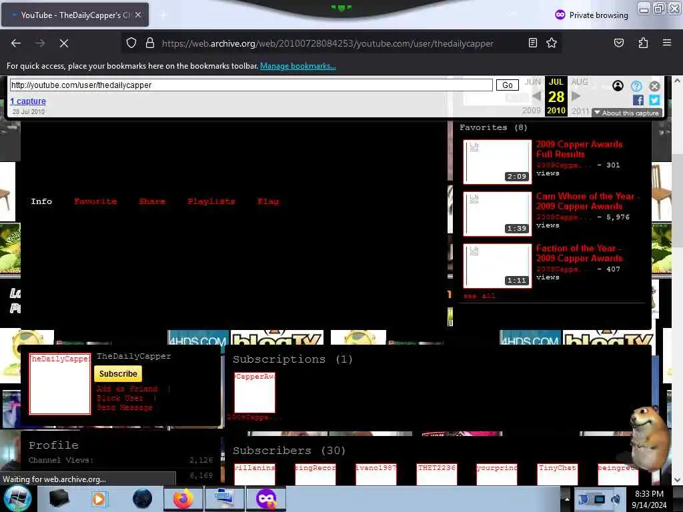Open the private browsing Firefox taskbar icon
This screenshot has height=512, width=683.
click(x=266, y=499)
